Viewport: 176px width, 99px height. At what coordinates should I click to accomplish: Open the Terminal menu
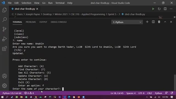tap(60, 3)
